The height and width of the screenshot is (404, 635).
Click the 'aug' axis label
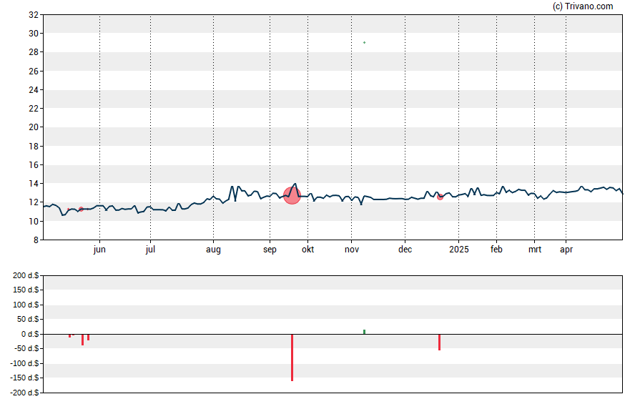(x=213, y=250)
